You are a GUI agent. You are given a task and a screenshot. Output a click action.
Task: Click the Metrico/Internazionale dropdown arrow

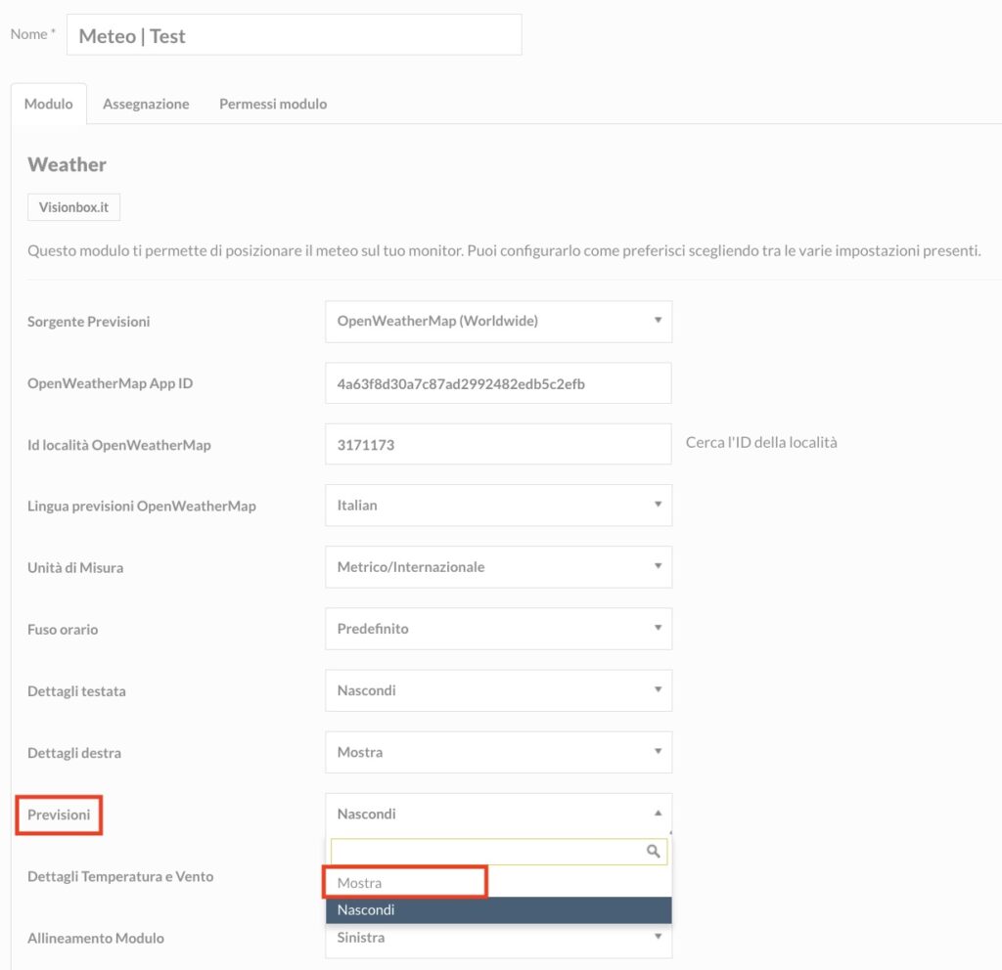click(658, 566)
